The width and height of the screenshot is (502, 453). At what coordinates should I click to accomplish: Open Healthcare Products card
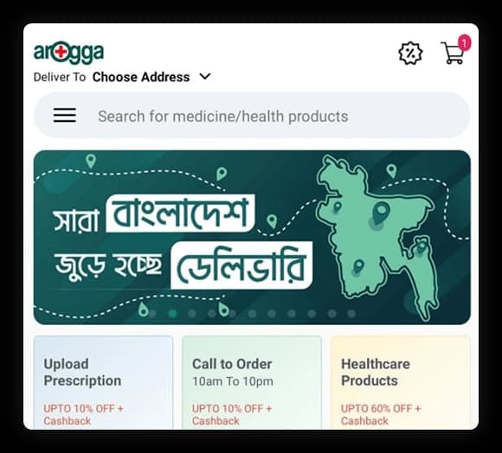[x=401, y=382]
